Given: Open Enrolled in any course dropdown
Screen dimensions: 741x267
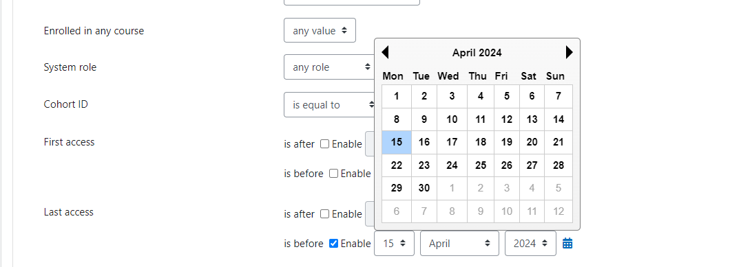Looking at the screenshot, I should tap(320, 31).
